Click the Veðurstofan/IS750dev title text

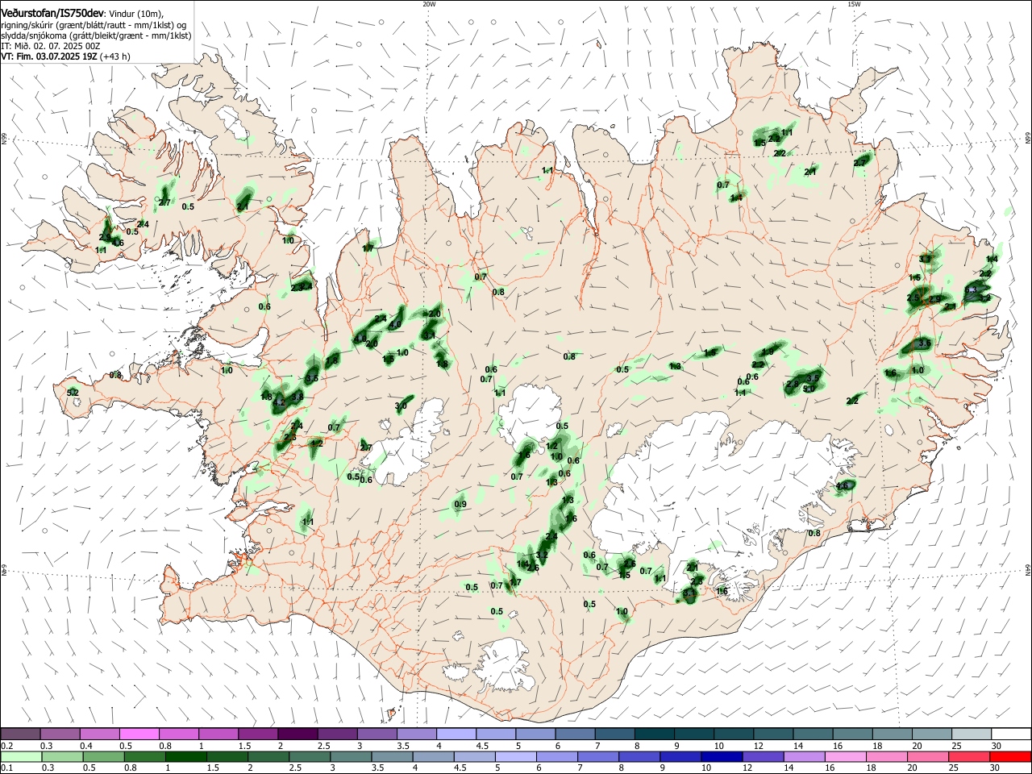coord(52,14)
